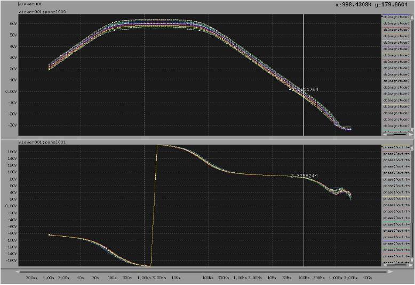Screen dimensions: 415x285
Task: Click the down arrow of the magnitude legend scrollbar
Action: point(412,130)
